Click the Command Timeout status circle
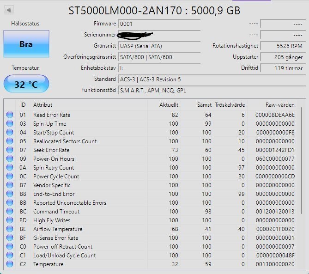Screen dimensions: 309x274 [10, 211]
